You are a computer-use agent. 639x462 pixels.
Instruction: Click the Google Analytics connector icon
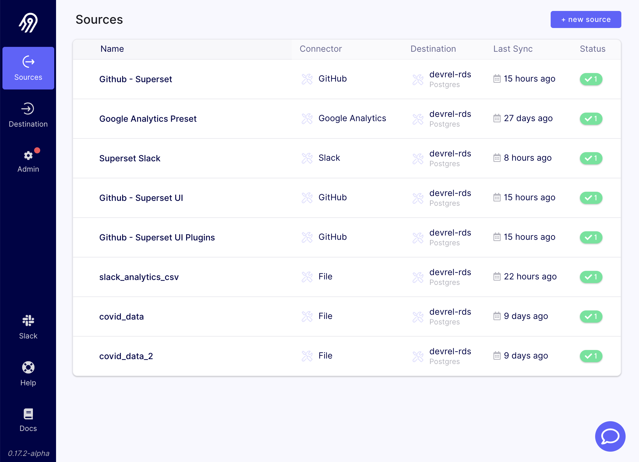307,119
